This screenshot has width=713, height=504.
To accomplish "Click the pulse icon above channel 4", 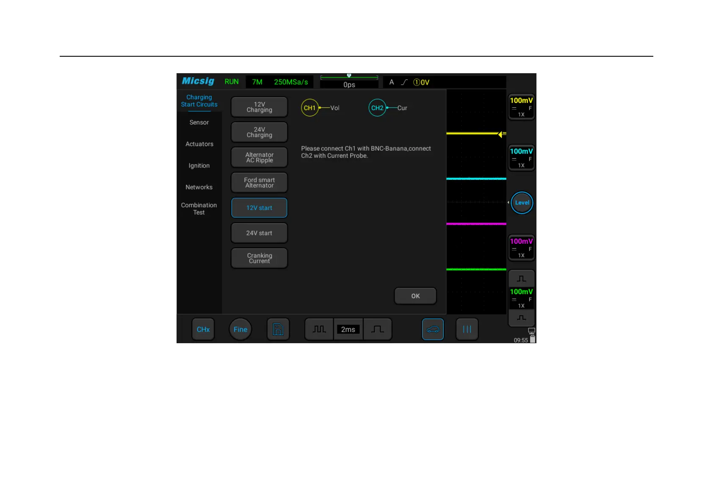I will [521, 279].
